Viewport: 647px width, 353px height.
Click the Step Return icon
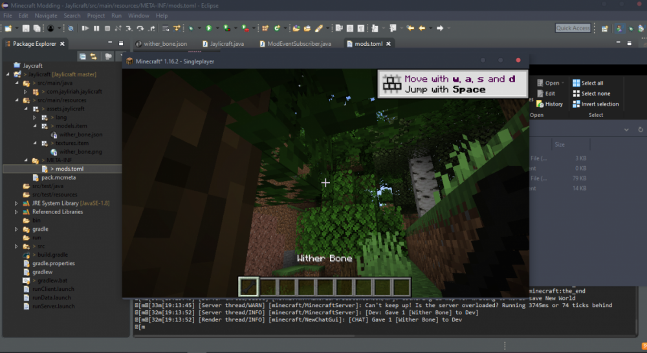point(151,28)
